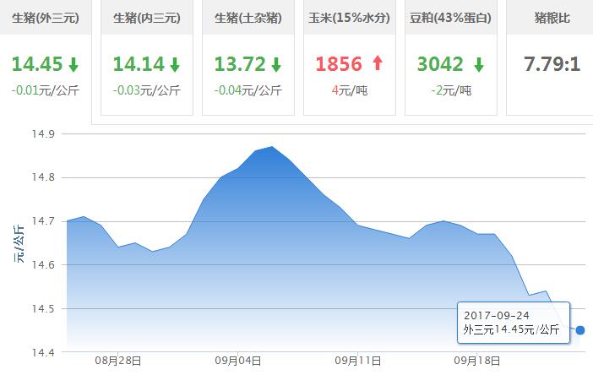Click the blue data point at chart end
593x375 pixels.
pyautogui.click(x=579, y=330)
